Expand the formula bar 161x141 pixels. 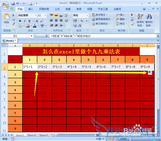click(158, 36)
